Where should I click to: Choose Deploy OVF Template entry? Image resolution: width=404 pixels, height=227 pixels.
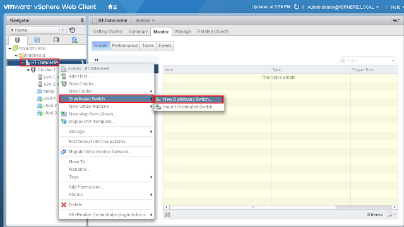point(107,122)
